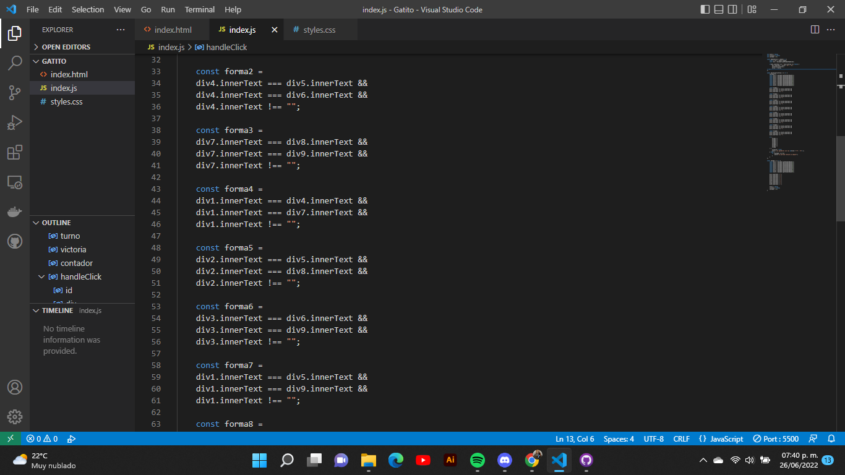
Task: Click the editor vertical scrollbar thumb
Action: tap(841, 178)
